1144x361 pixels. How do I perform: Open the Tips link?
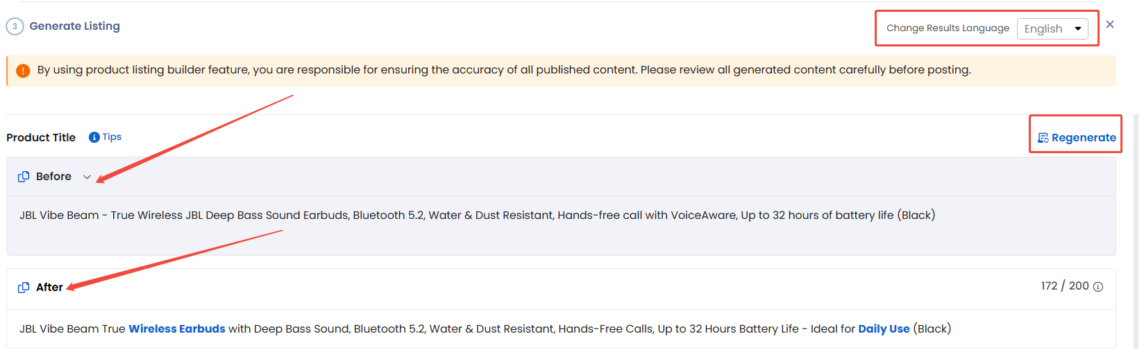point(112,137)
